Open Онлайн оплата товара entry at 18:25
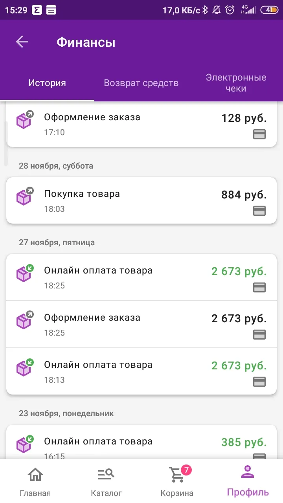This screenshot has width=283, height=503. (x=141, y=277)
